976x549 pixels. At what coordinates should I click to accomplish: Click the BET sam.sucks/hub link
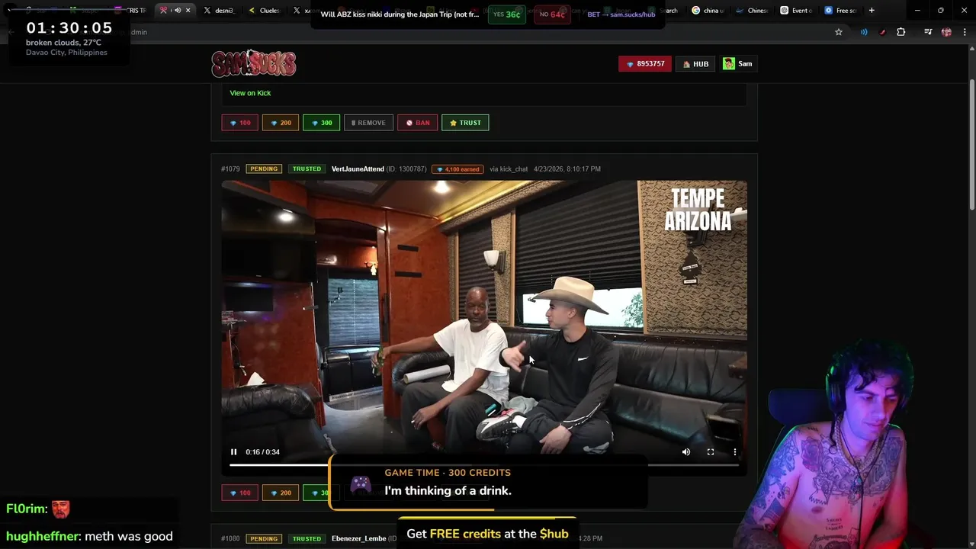point(621,14)
